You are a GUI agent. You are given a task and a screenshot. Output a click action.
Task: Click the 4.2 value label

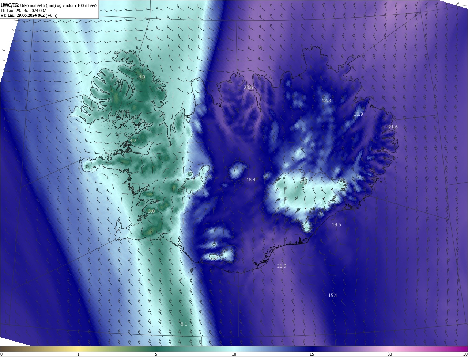133,141
